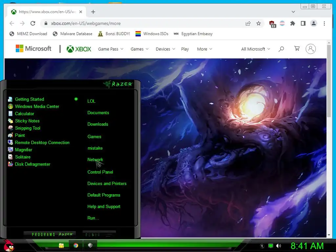
Task: Open Downloads in Start menu
Action: (98, 124)
